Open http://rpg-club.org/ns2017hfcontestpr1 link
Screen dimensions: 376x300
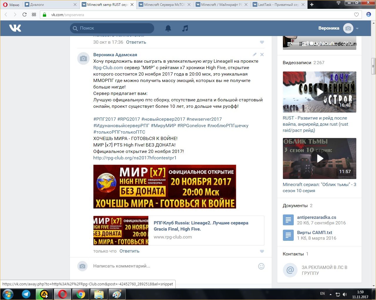135,158
